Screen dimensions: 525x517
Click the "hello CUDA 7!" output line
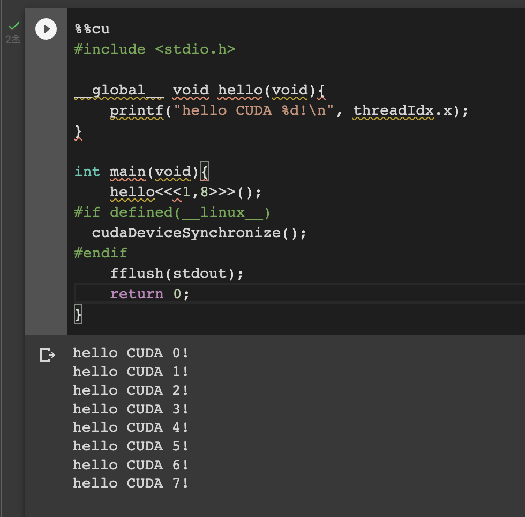pyautogui.click(x=131, y=483)
